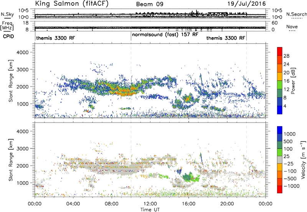Click the 'Beam 09' label
Screen dimensions: 307x212
point(150,4)
